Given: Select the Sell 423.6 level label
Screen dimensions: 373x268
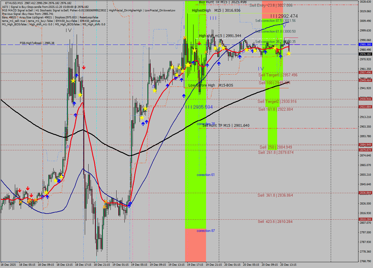Looking at the screenshot, I should point(275,222).
